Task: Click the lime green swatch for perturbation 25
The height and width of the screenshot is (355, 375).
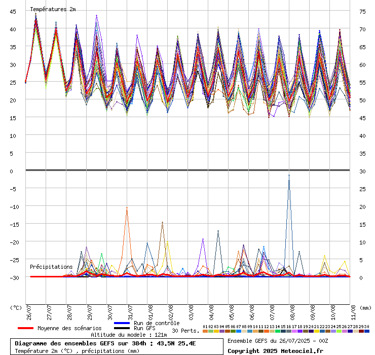Action: click(339, 331)
